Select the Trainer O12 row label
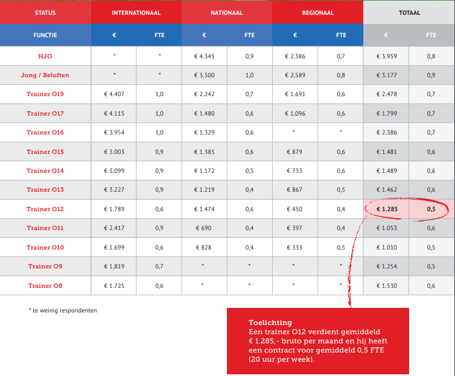455x376 pixels. [45, 209]
